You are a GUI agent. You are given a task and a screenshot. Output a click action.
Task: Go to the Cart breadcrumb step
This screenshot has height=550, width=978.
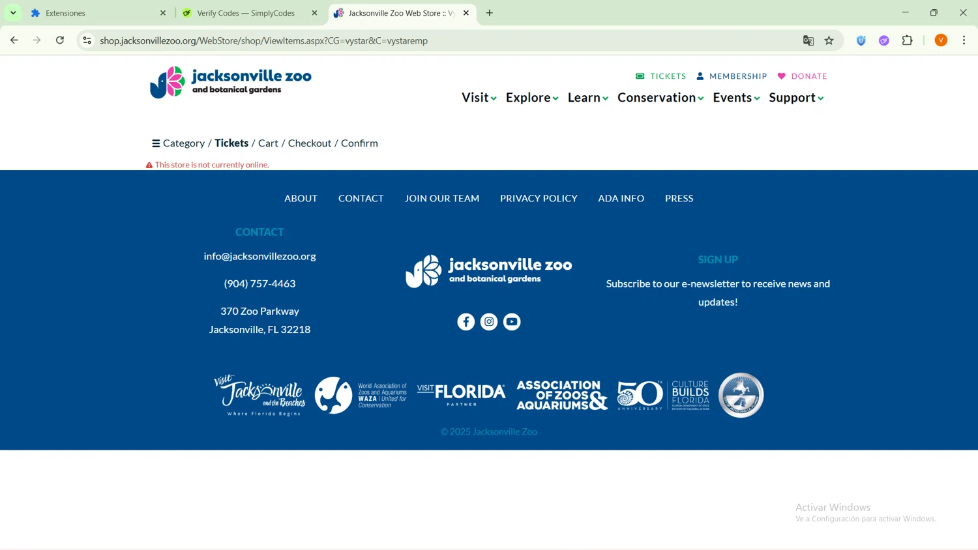(268, 143)
